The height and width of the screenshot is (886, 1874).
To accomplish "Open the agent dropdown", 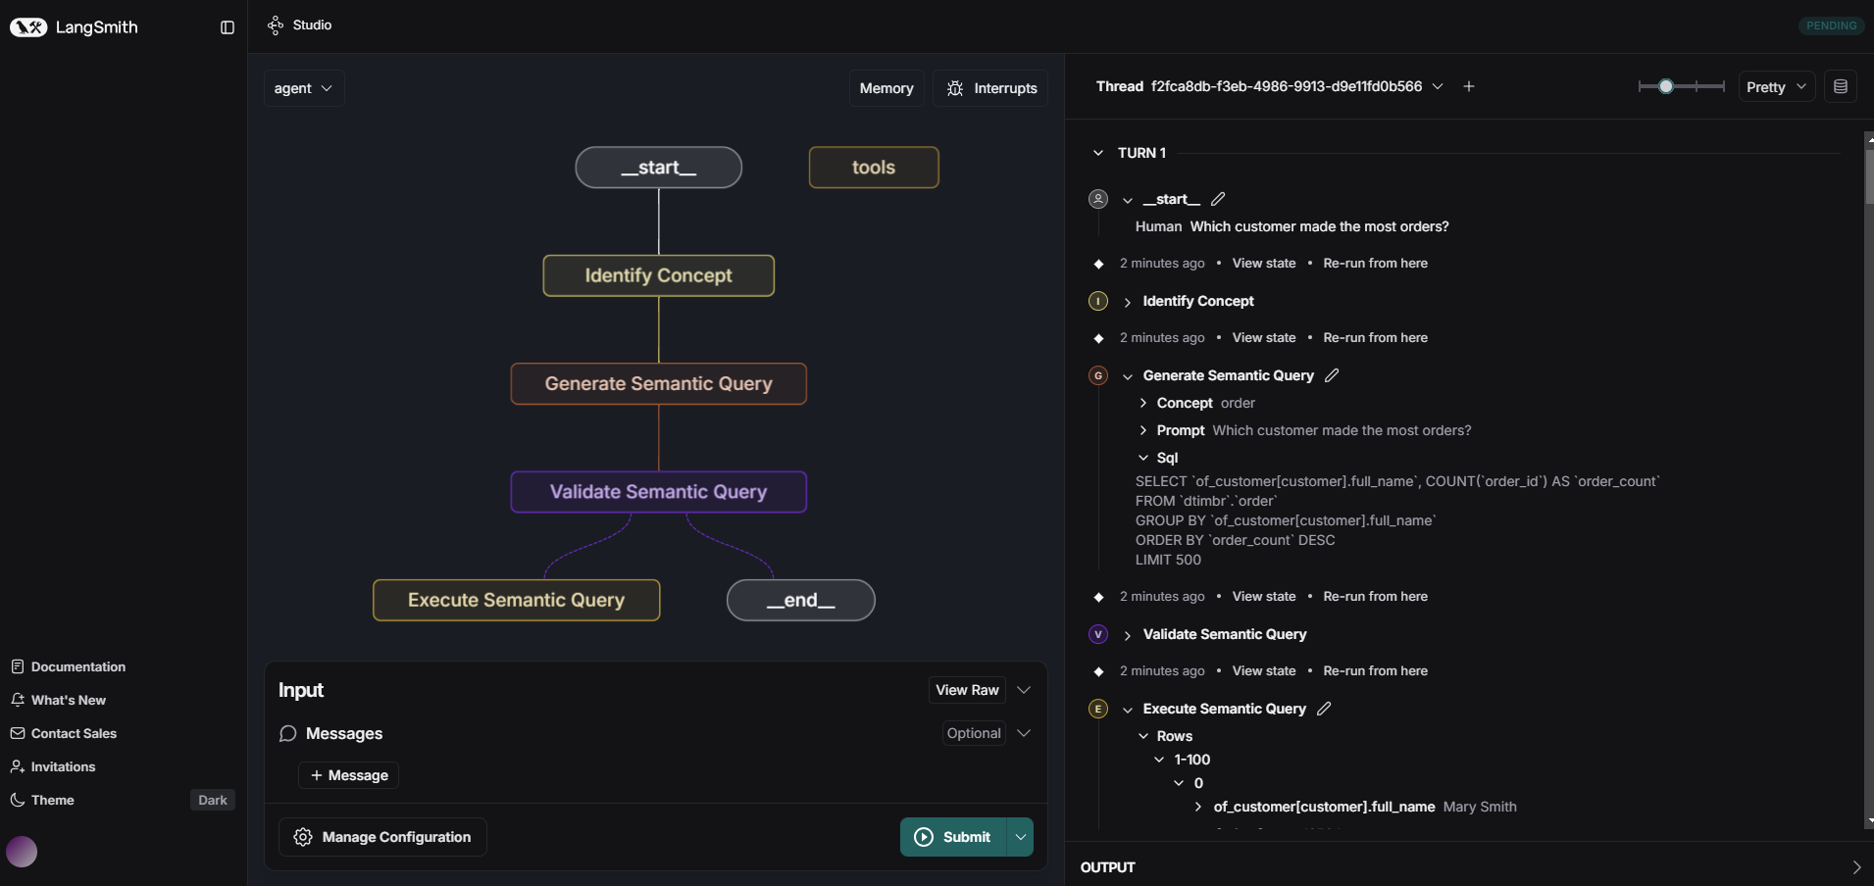I will point(303,87).
